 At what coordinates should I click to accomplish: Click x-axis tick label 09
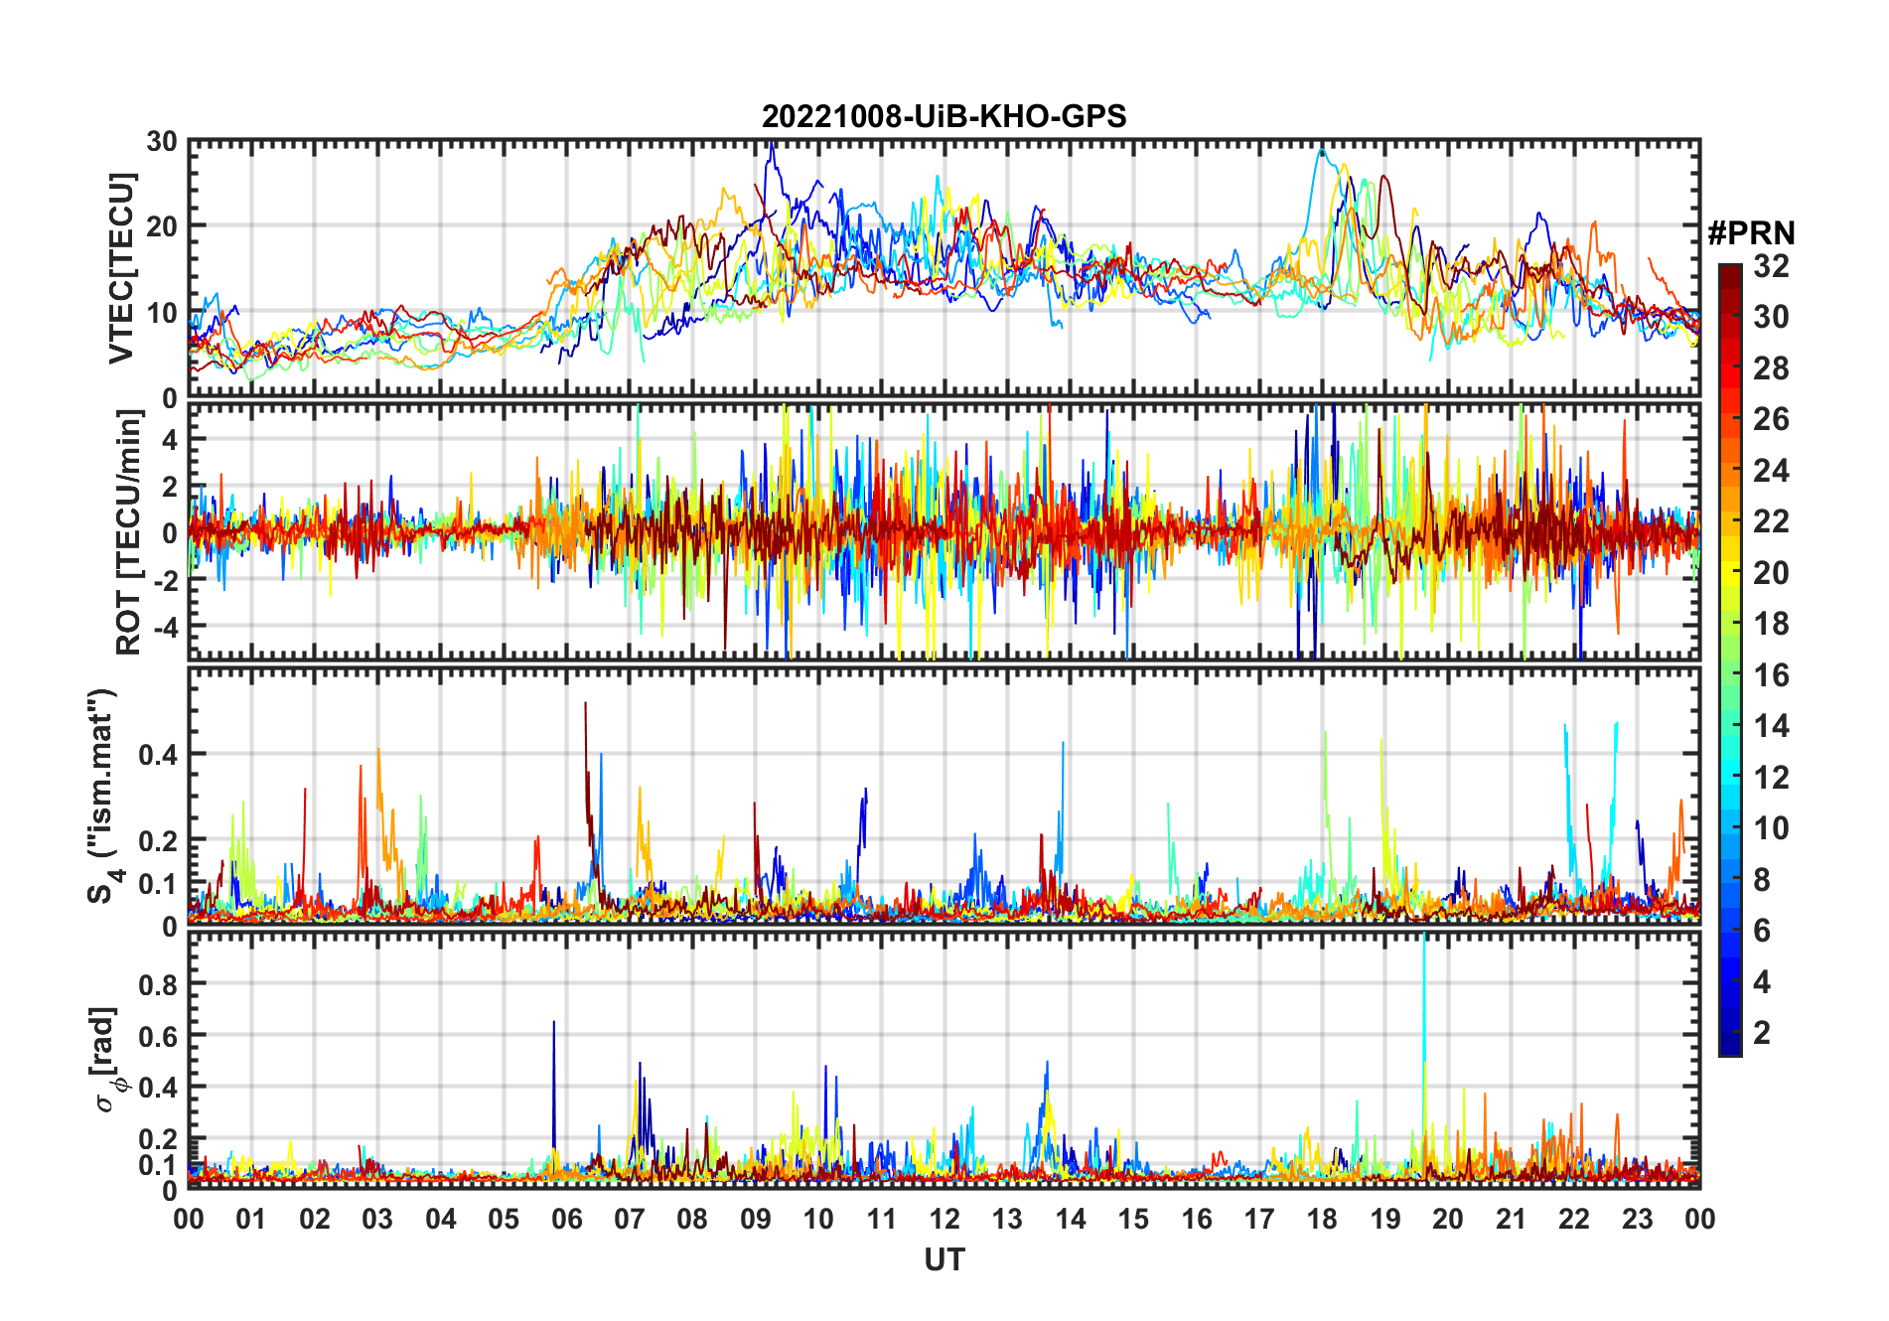coord(755,1219)
